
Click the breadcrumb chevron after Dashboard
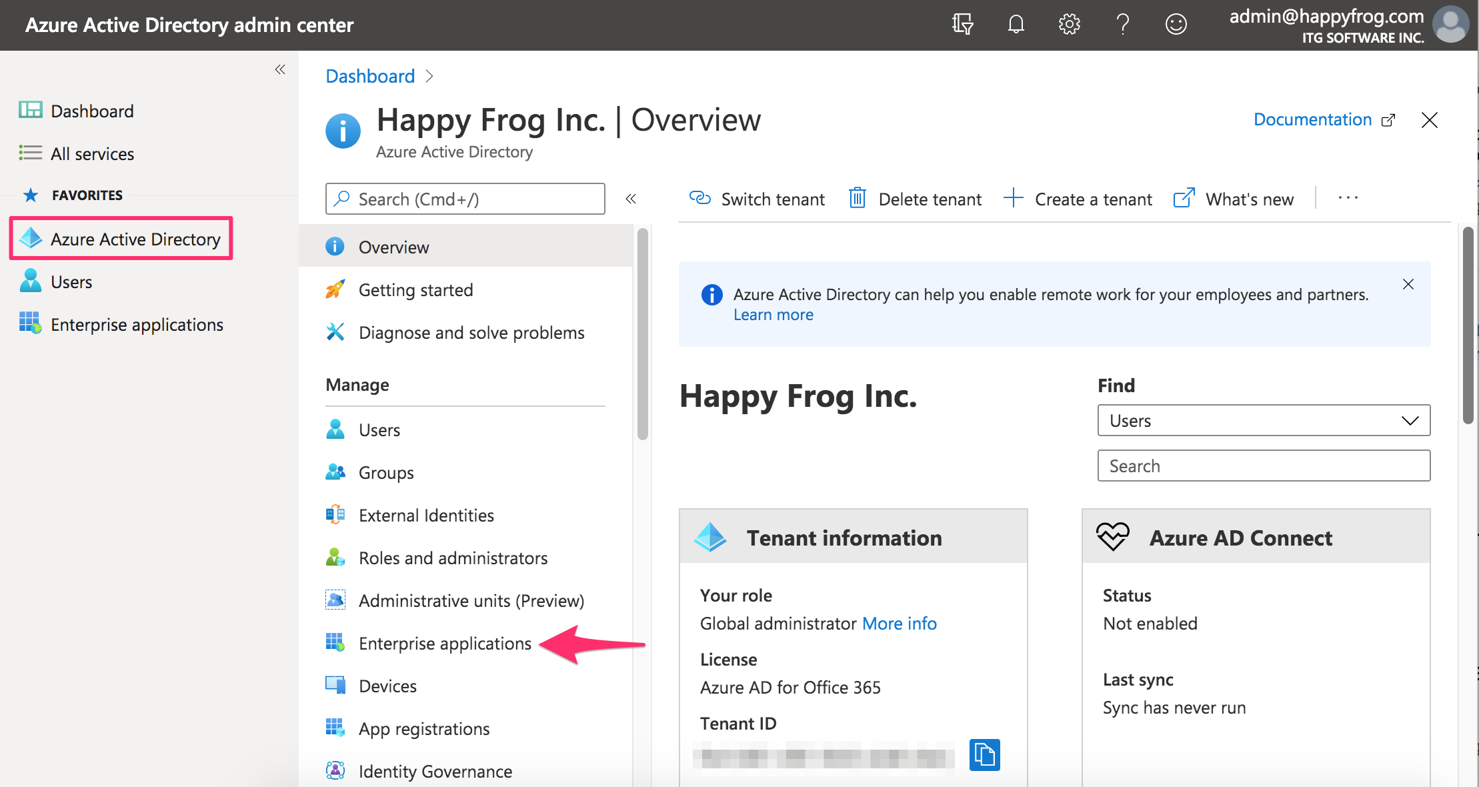coord(429,76)
